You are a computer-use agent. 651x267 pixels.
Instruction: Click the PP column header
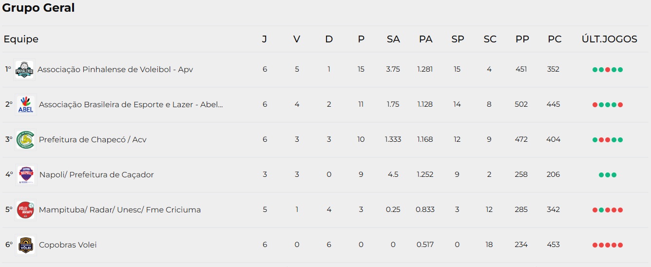click(x=522, y=39)
